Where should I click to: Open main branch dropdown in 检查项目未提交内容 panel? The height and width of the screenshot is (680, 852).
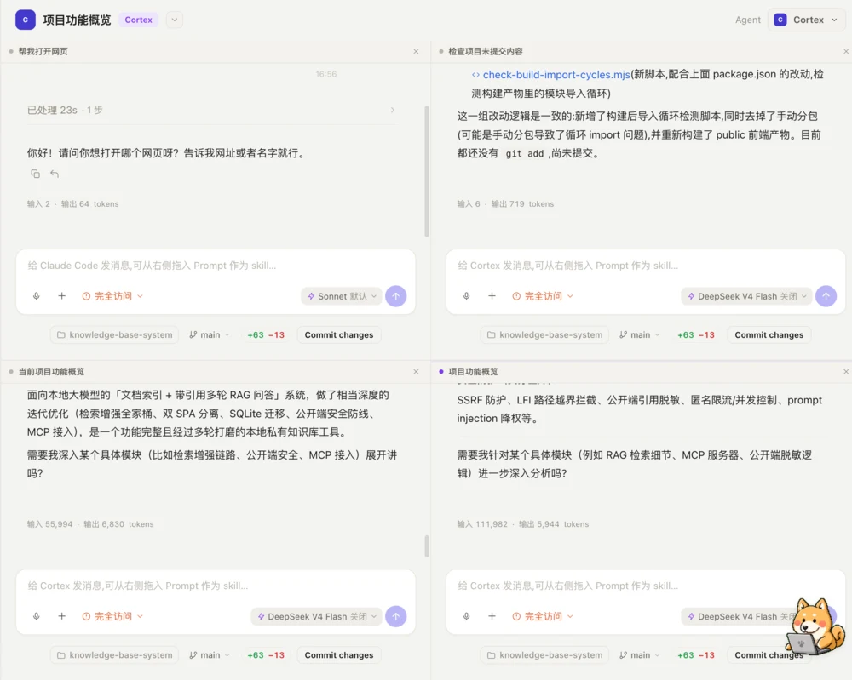[x=640, y=334]
